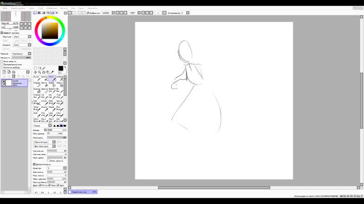Open the brush mode Норма dropdown
Image resolution: width=364 pixels, height=204 pixels.
coord(42,126)
